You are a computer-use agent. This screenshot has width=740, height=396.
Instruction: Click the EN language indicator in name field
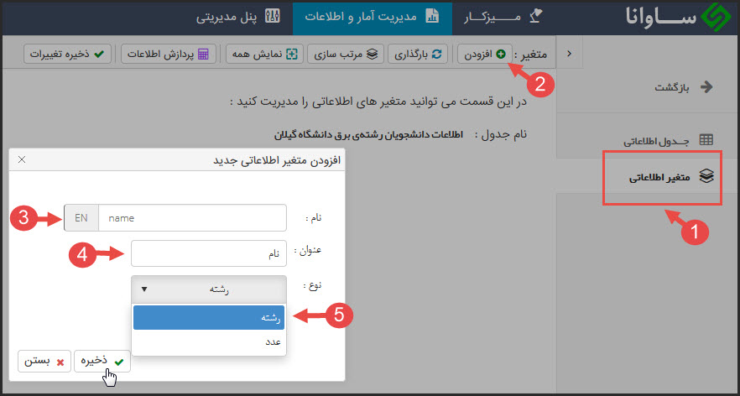[81, 218]
